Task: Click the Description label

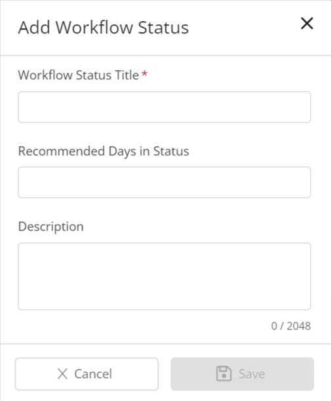Action: 50,227
